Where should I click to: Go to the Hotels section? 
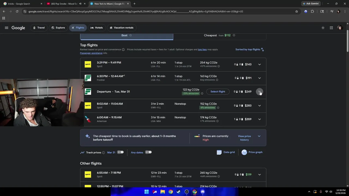point(97,28)
